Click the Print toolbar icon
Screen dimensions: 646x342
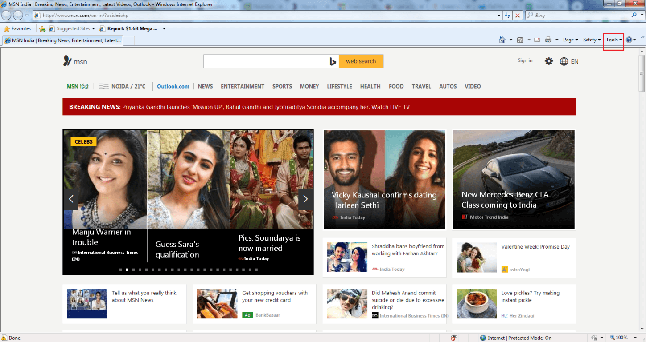point(548,40)
